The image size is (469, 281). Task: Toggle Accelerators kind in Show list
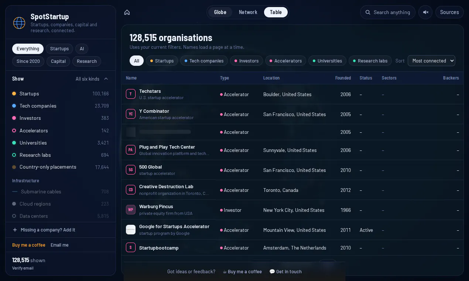point(61,131)
